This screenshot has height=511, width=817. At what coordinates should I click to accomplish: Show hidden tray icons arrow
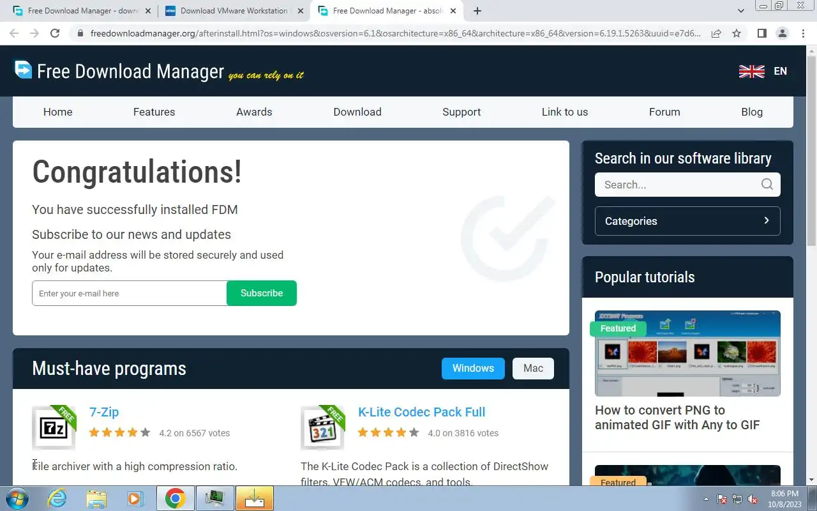(x=707, y=499)
